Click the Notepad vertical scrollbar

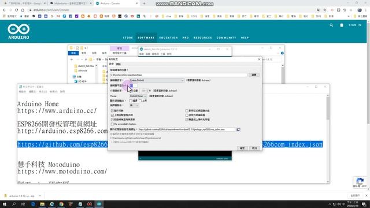point(328,138)
